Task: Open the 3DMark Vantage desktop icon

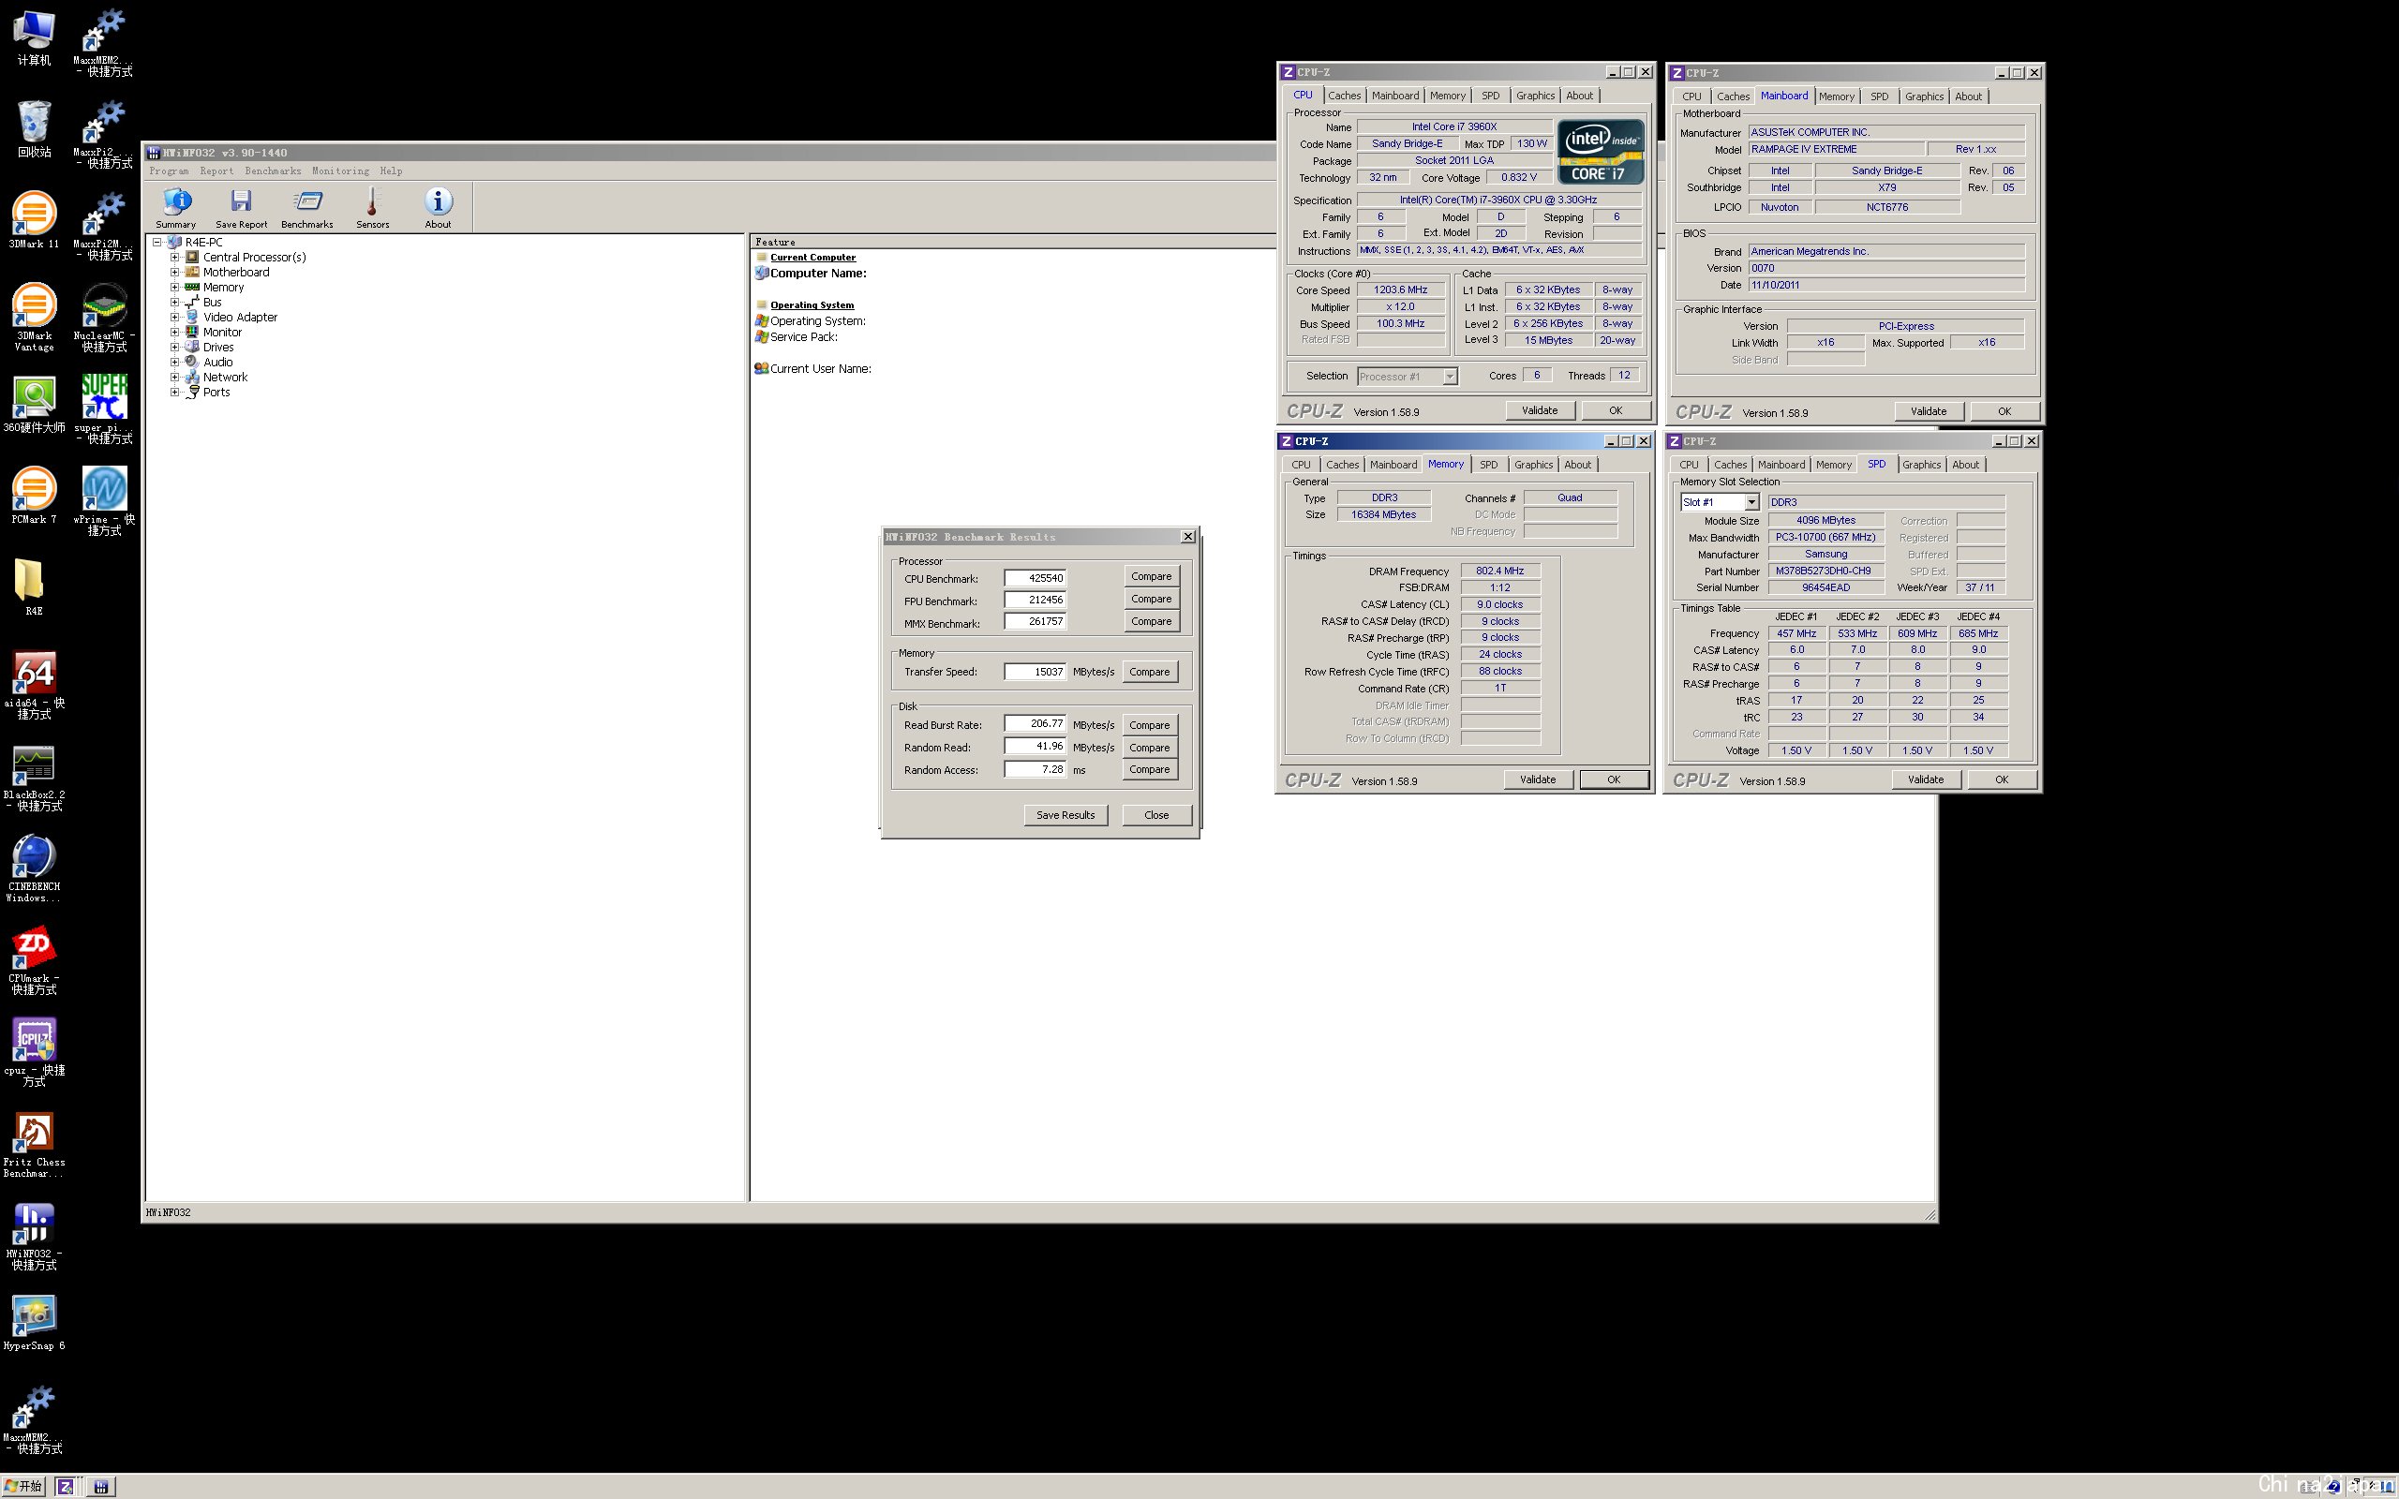Action: (x=34, y=318)
